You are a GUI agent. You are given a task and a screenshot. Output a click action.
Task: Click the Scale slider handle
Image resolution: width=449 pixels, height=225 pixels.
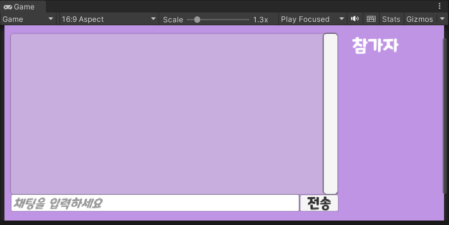pyautogui.click(x=197, y=19)
